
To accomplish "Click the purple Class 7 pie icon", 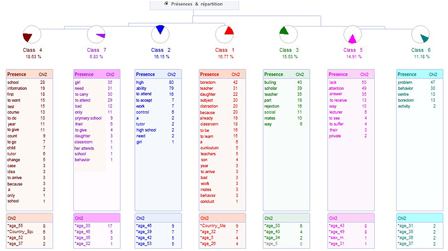I will (96, 35).
